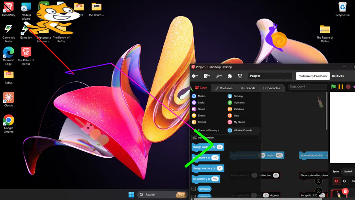Screen dimensions: 355x200
Task: Select the Operators block category
Action: point(236,102)
